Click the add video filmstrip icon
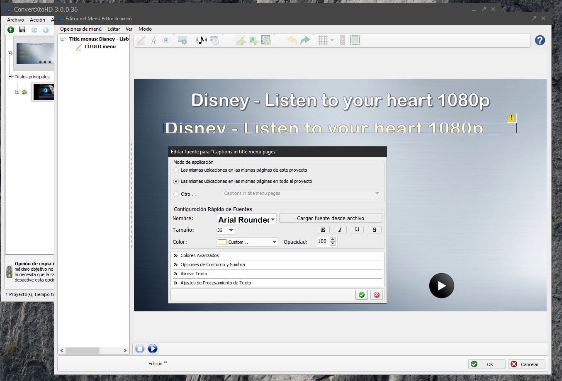 coord(266,40)
